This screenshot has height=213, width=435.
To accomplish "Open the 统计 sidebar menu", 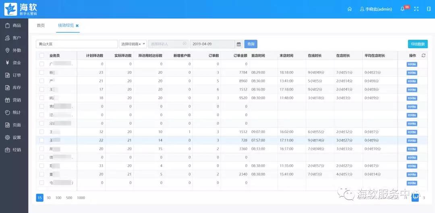I will click(14, 113).
